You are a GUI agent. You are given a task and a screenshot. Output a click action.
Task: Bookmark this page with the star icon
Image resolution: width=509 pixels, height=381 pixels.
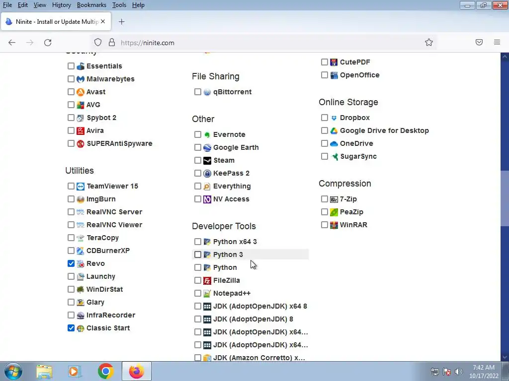click(x=429, y=43)
